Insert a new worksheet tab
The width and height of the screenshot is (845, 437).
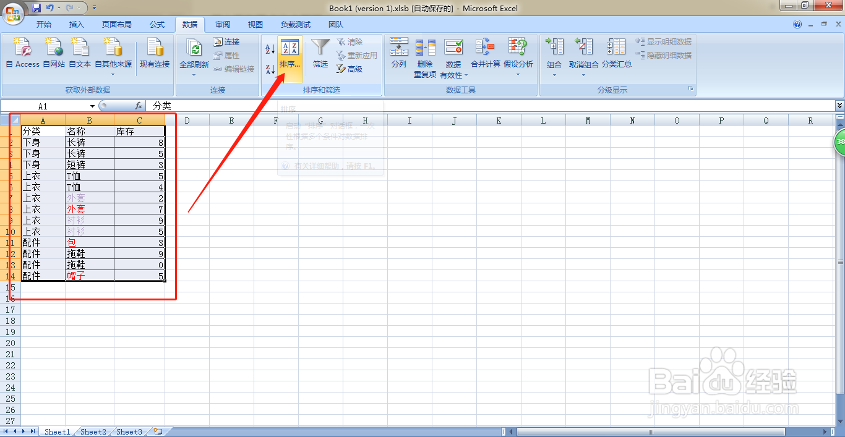158,431
